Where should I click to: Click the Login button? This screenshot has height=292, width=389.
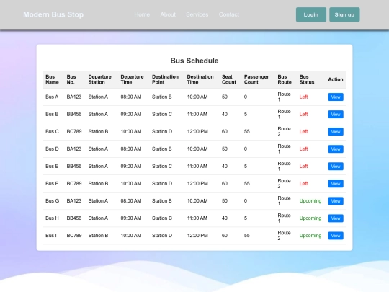[x=311, y=14]
